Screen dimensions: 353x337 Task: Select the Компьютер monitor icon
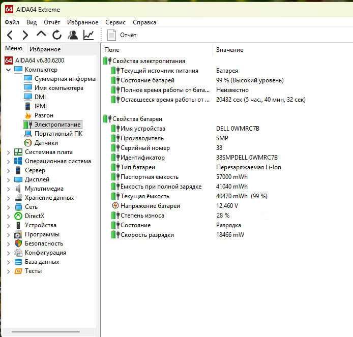tap(18, 70)
